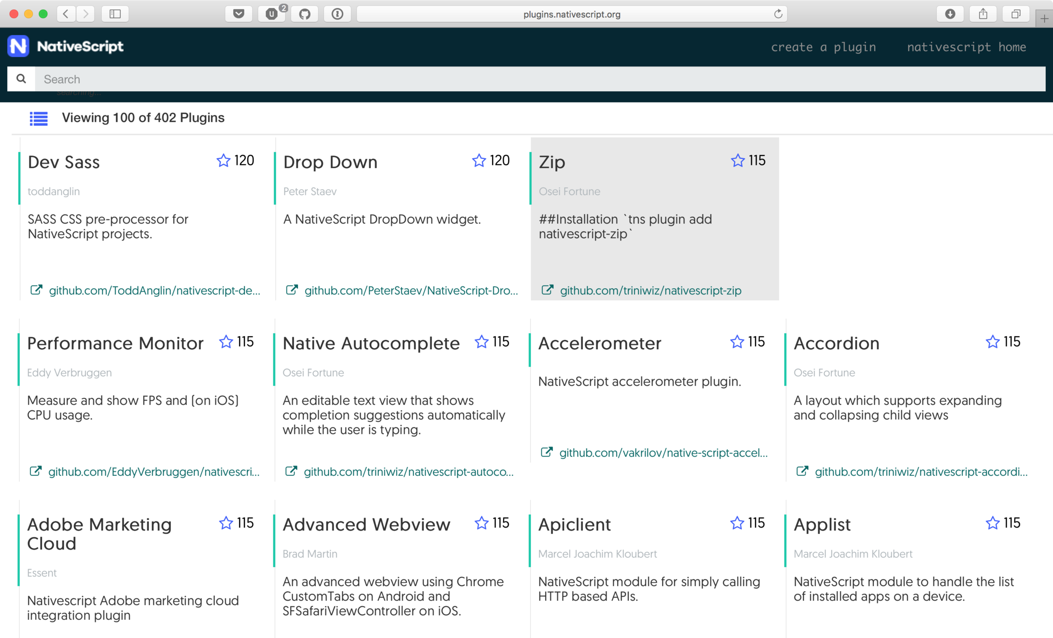1053x638 pixels.
Task: Toggle the list view icon
Action: point(39,118)
